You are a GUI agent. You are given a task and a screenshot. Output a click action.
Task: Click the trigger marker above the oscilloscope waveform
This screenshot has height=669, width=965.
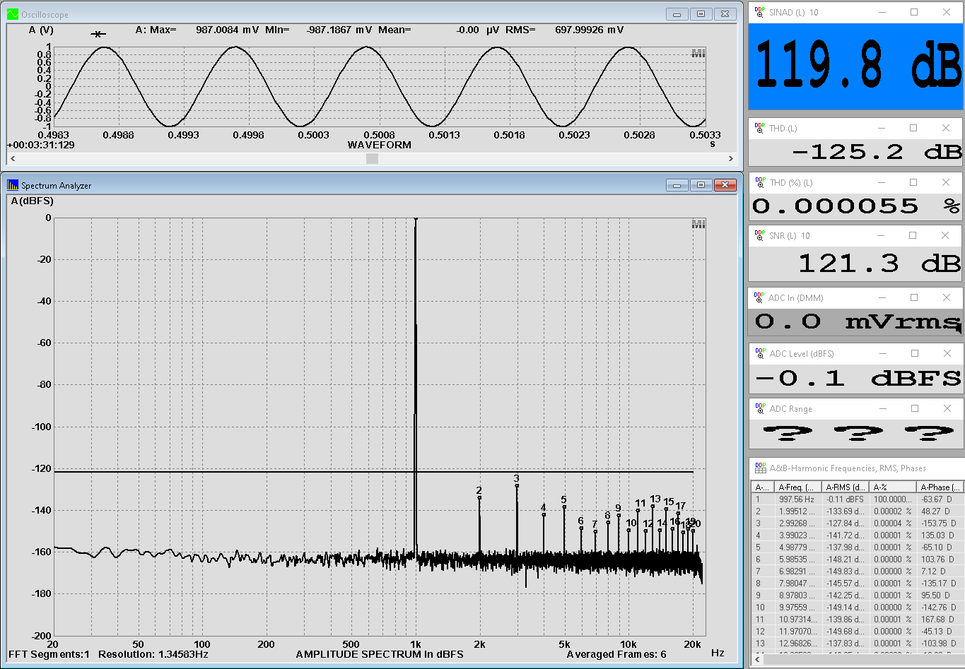[x=99, y=34]
